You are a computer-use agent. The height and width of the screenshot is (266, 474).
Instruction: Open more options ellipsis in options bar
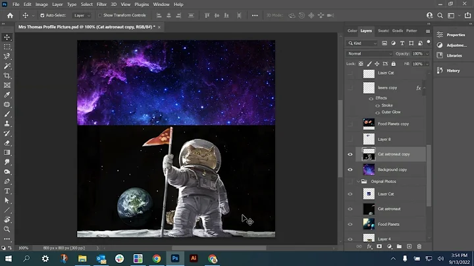255,15
